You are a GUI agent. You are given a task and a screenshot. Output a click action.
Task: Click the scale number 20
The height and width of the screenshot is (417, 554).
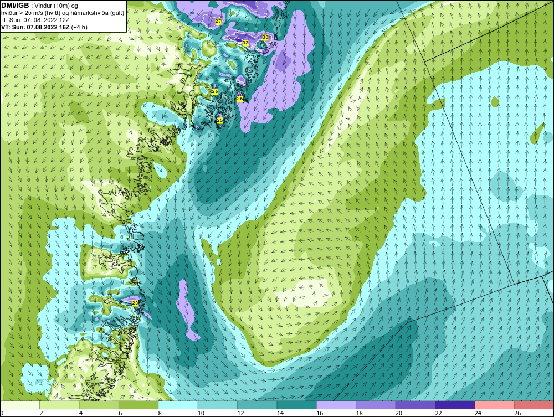(399, 413)
